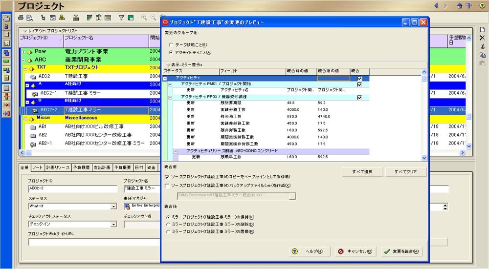Toggle the create backup xer file checkbox
The image size is (489, 269).
167,186
